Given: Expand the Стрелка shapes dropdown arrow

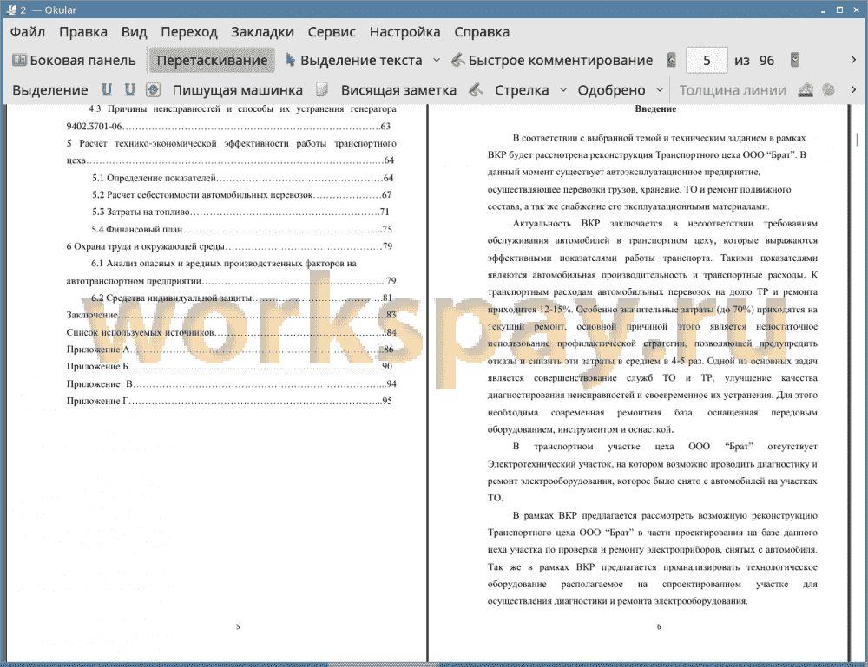Looking at the screenshot, I should [563, 89].
